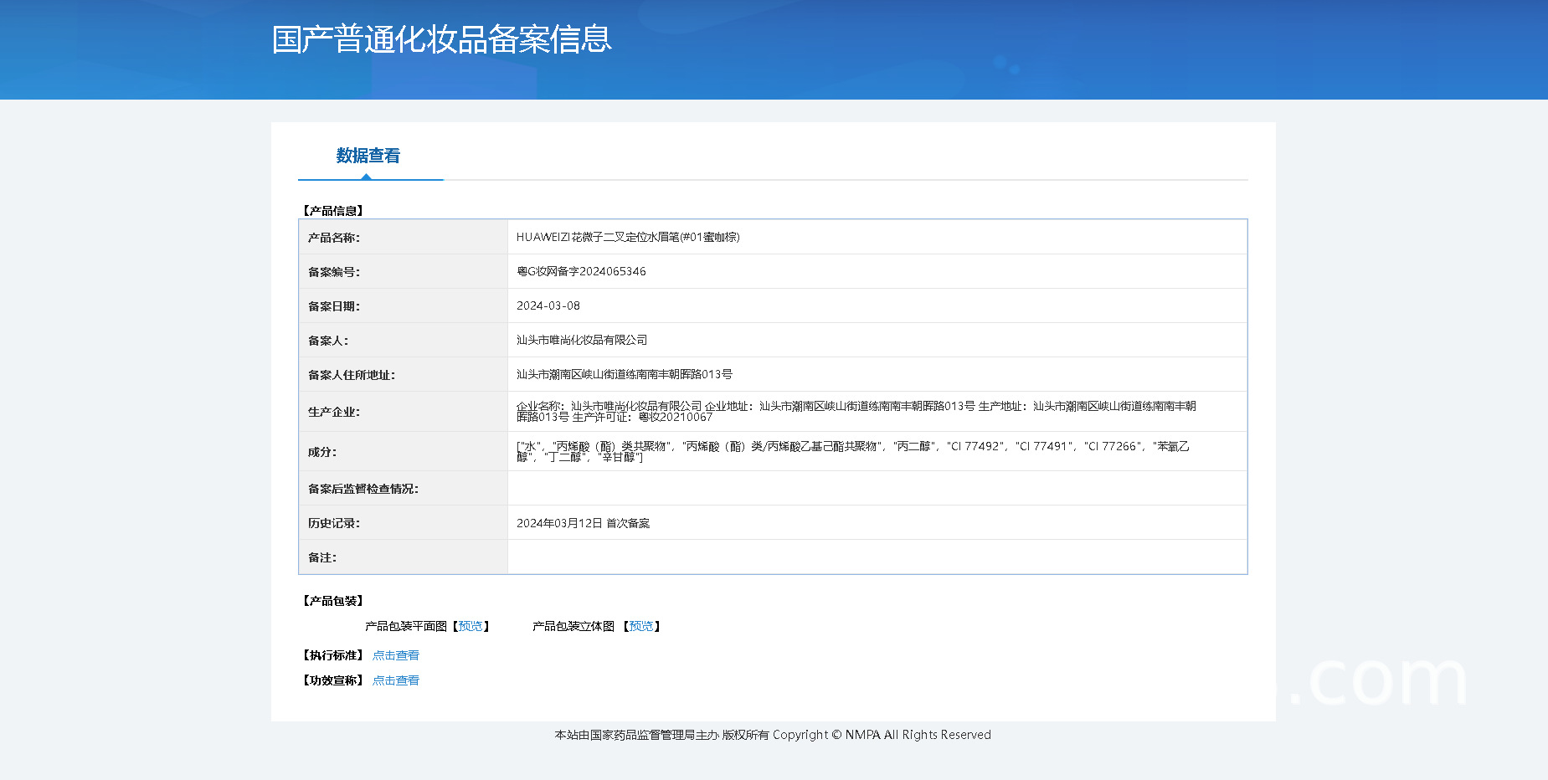Click the 备注 row label
Screen dimensions: 1548x780
point(322,557)
